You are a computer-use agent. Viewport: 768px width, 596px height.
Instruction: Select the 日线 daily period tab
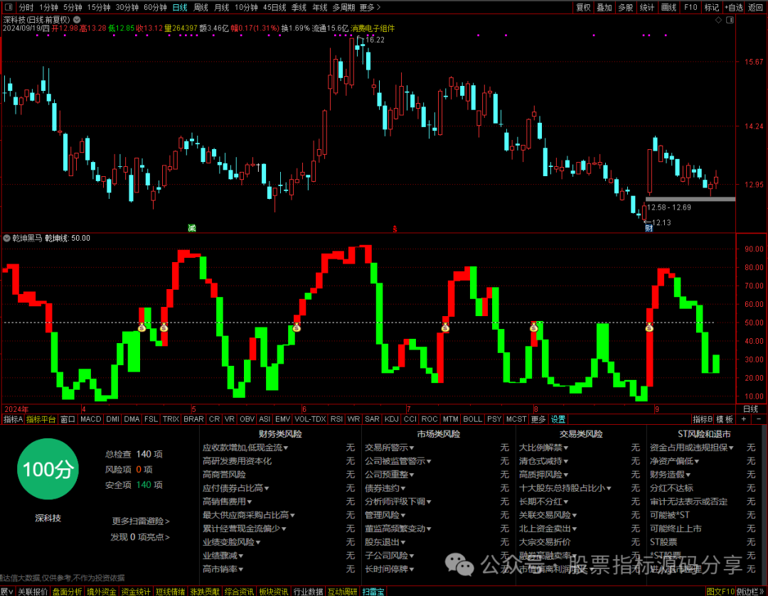pos(180,7)
